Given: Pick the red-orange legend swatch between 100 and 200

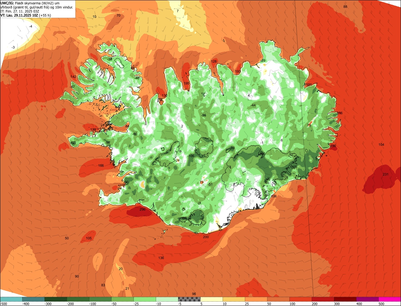Looking at the screenshot, I should (x=300, y=299).
